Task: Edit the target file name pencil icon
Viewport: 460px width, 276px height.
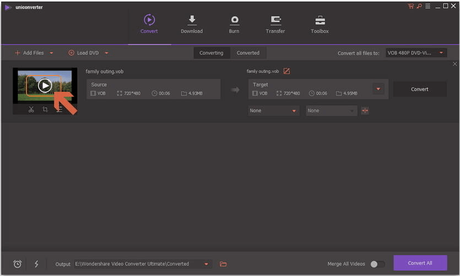Action: (286, 71)
